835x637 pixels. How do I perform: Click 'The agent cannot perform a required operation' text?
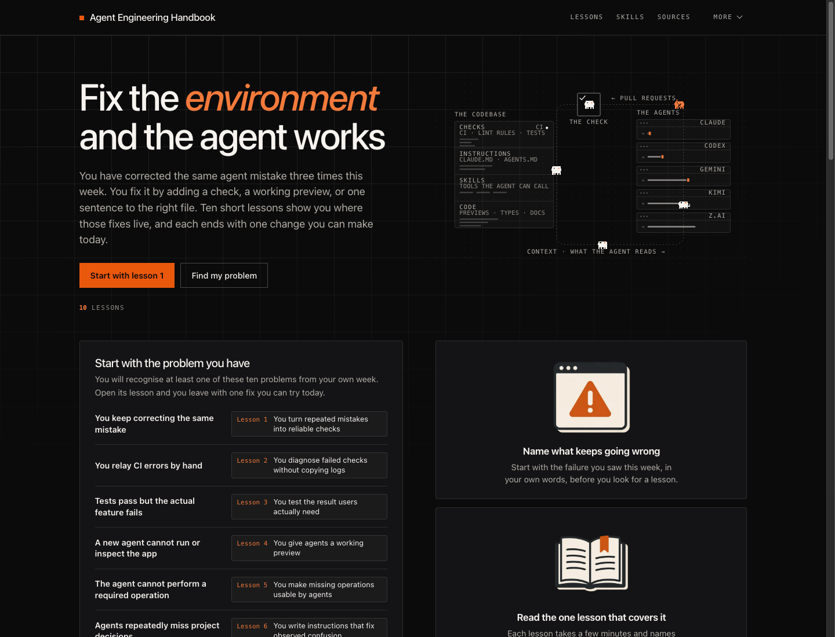coord(151,590)
